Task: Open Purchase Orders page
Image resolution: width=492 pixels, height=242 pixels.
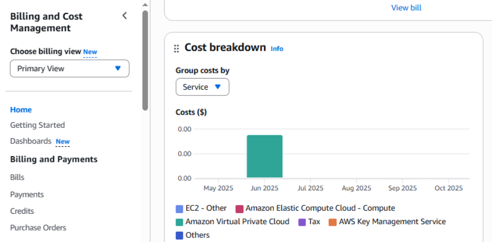Action: click(x=38, y=228)
